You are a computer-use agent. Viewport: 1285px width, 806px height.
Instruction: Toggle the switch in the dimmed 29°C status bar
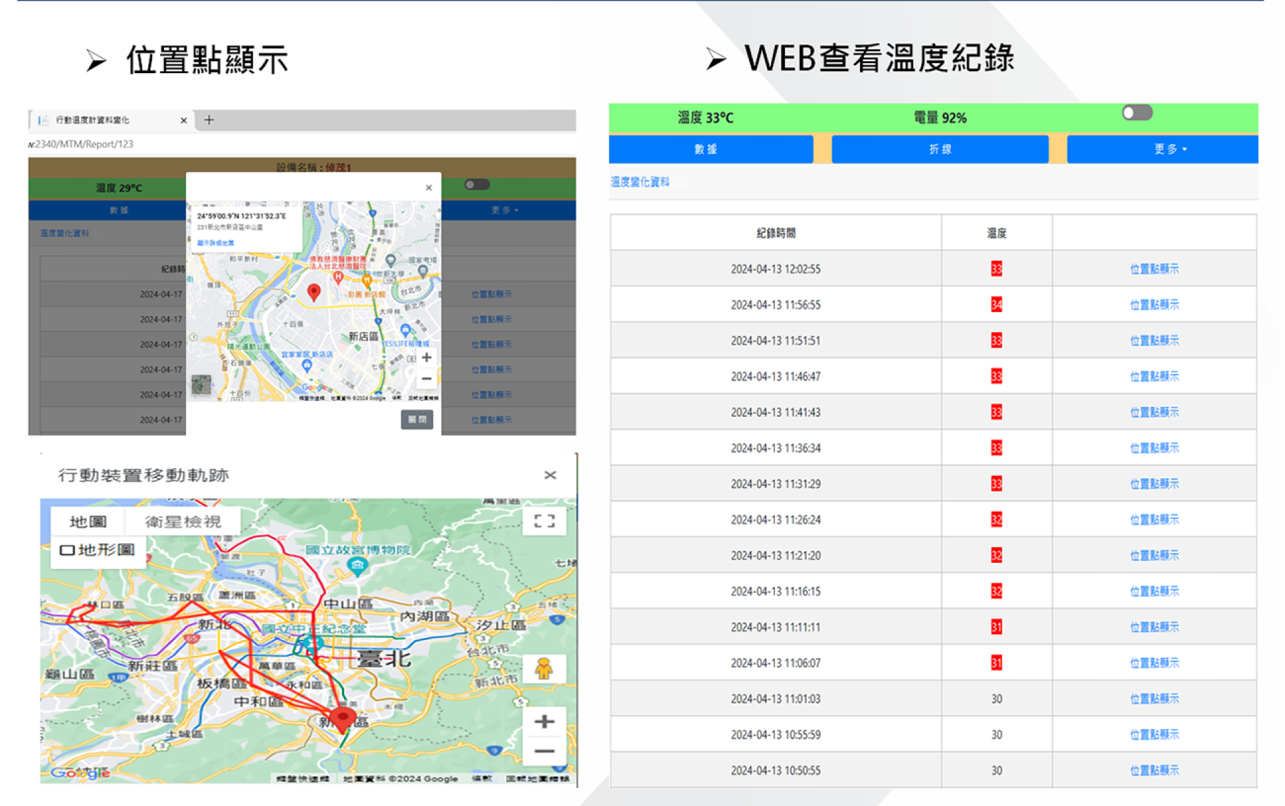click(476, 184)
